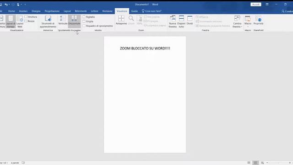Click Affianca side-by-side option
The height and width of the screenshot is (165, 293).
(x=202, y=17)
